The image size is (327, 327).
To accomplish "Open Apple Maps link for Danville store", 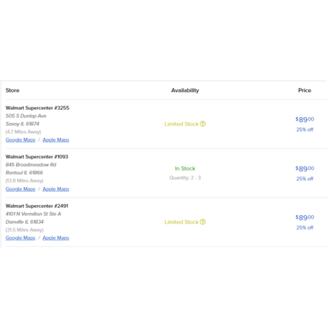I will point(56,238).
